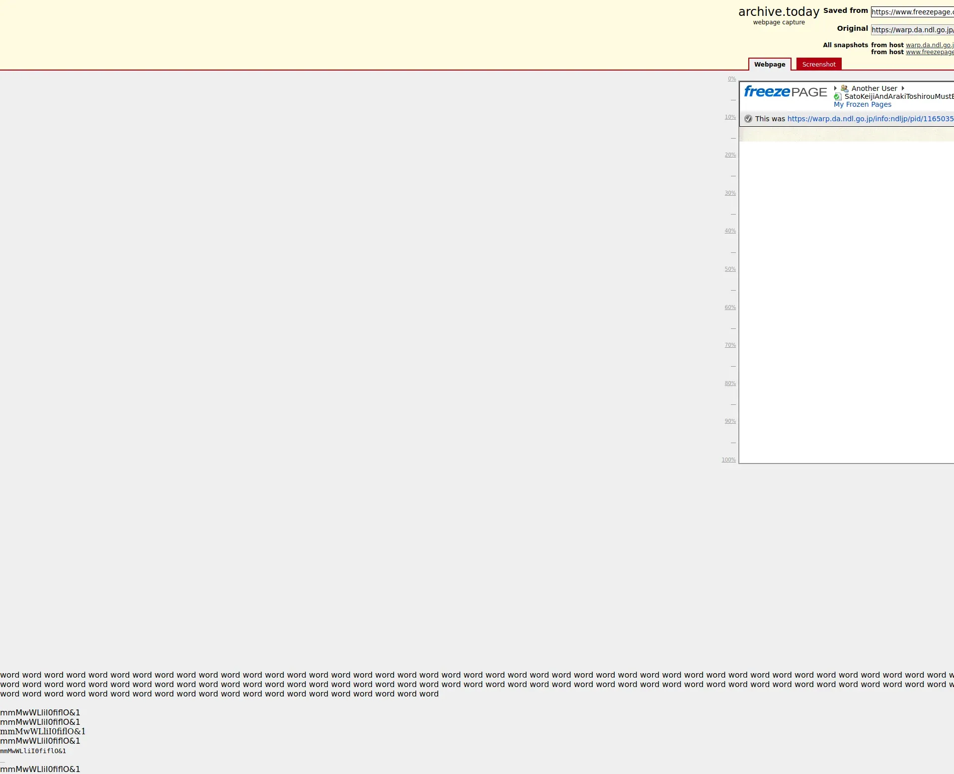This screenshot has width=954, height=774.
Task: Switch to the Webpage tab
Action: pos(769,65)
